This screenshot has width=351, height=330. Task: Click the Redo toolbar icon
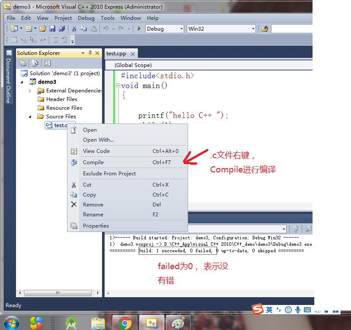[121, 29]
